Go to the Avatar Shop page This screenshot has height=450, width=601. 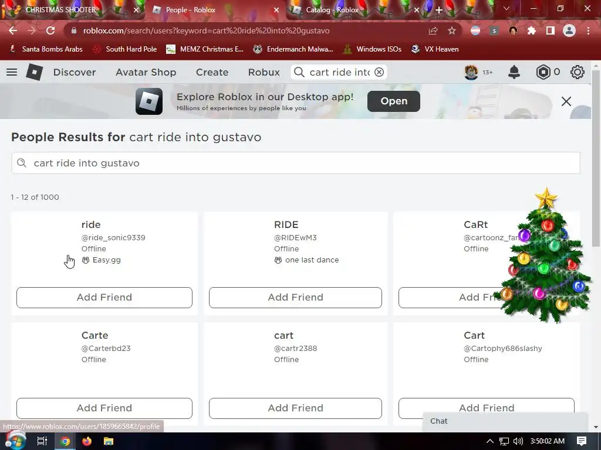[146, 72]
